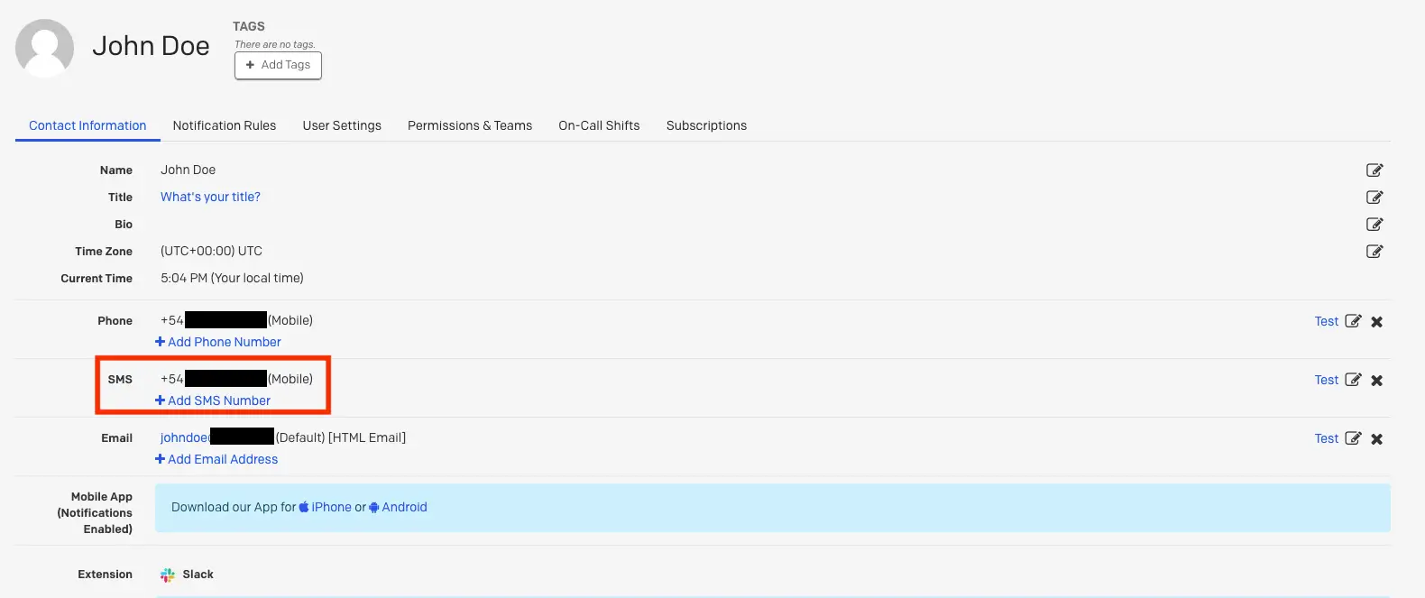Switch to the Notification Rules tab
Screen dimensions: 1425x598
point(225,125)
